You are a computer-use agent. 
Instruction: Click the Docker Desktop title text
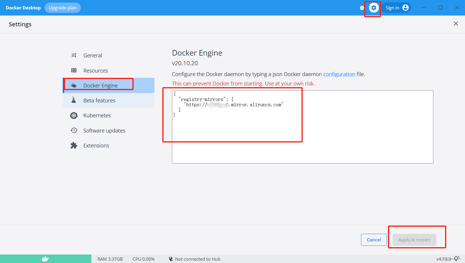click(23, 8)
